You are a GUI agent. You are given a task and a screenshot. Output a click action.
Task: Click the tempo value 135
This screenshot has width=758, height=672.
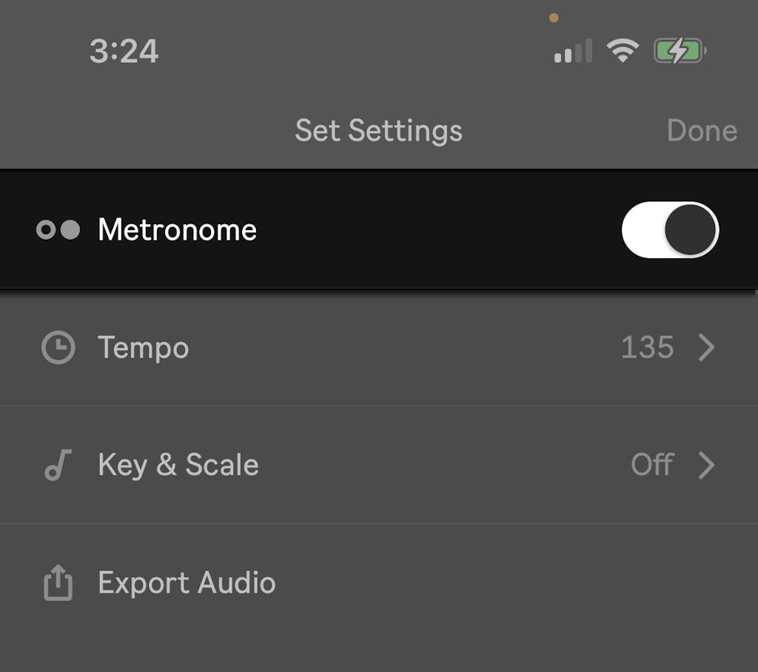coord(647,348)
